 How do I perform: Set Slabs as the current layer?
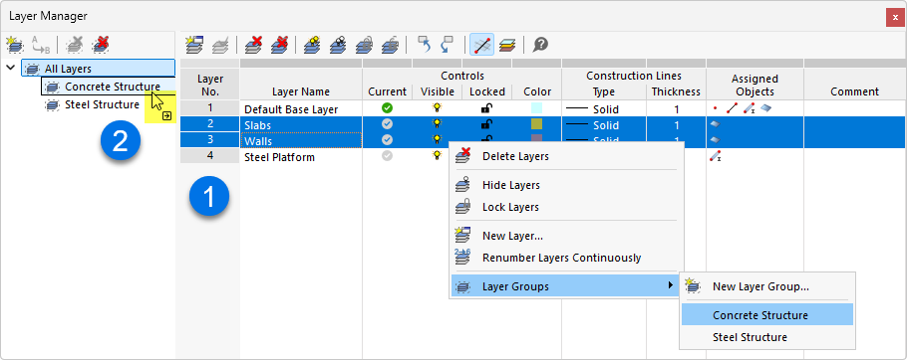pyautogui.click(x=387, y=124)
